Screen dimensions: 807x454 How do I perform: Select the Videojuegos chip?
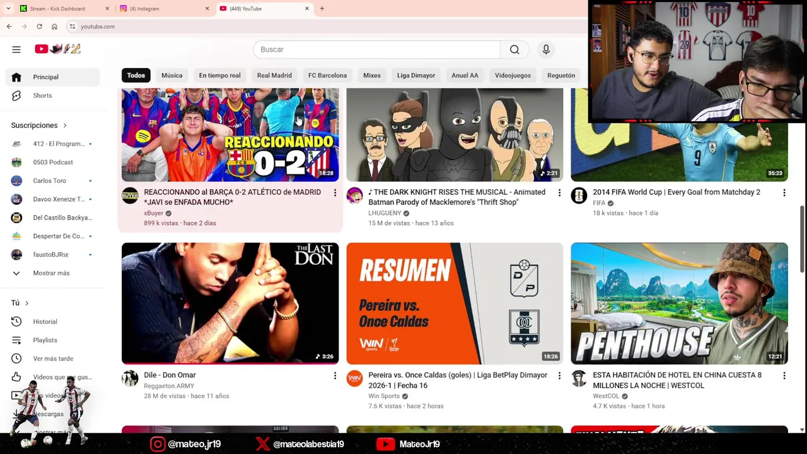point(513,76)
